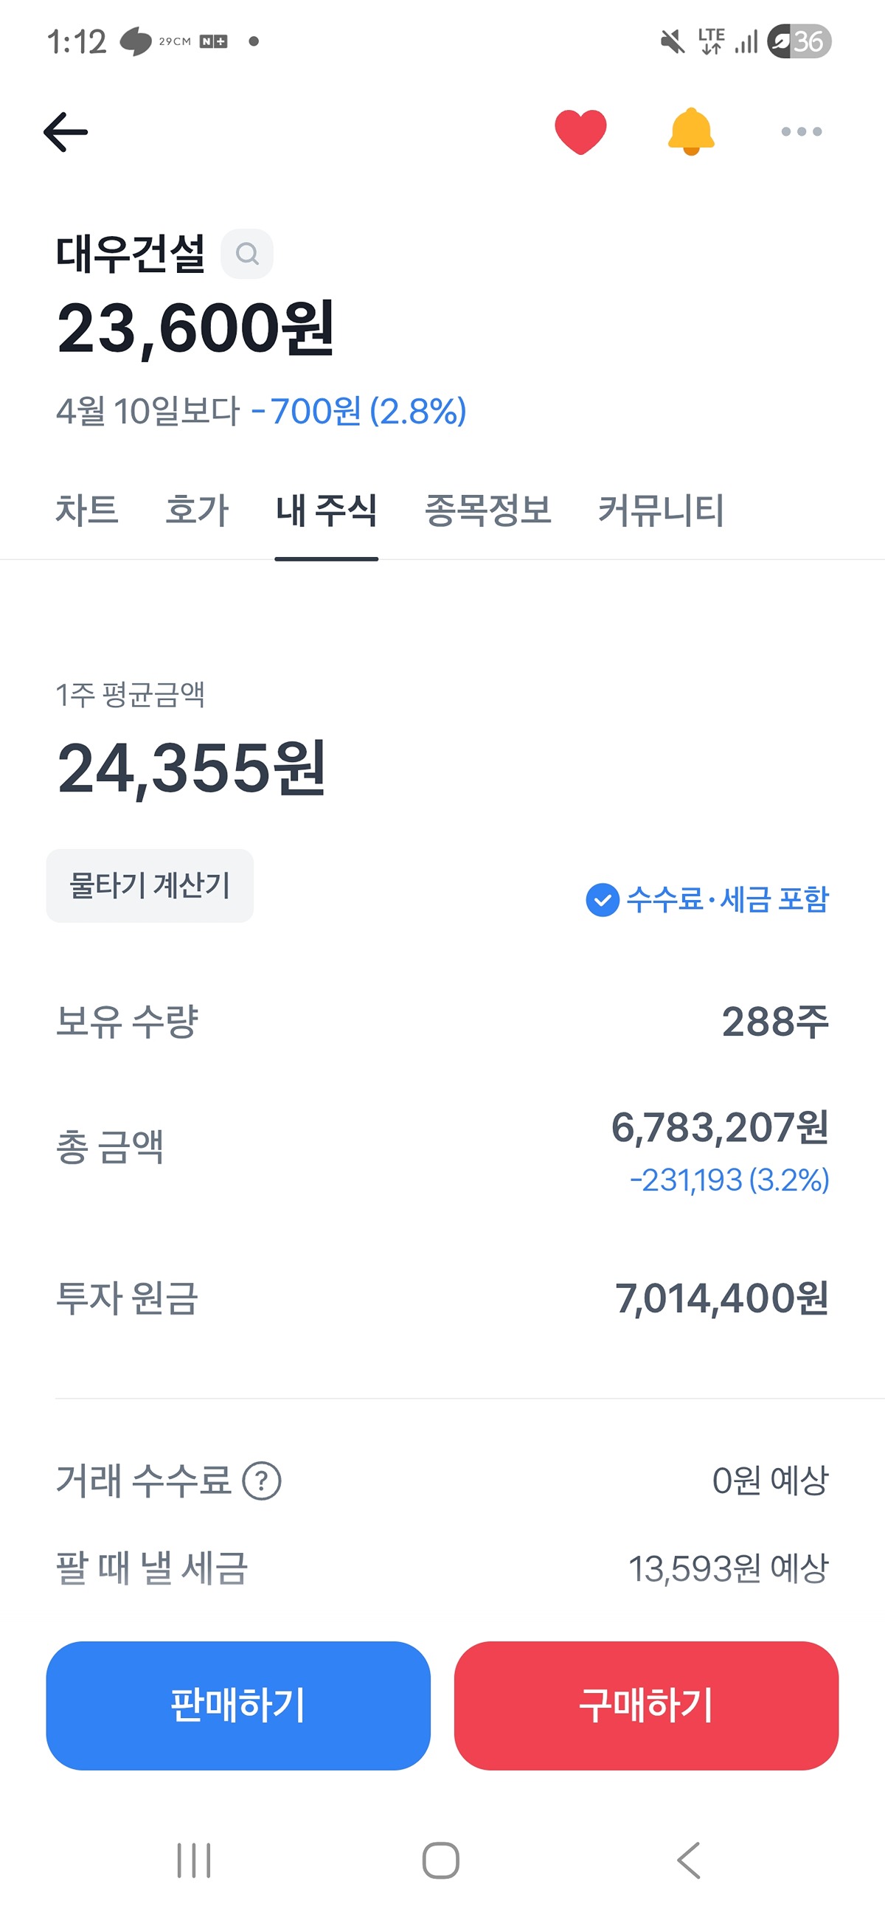Open the three-dot more options menu
The height and width of the screenshot is (1918, 885).
tap(801, 132)
